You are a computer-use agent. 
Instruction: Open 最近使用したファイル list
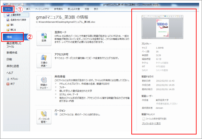click(14, 45)
